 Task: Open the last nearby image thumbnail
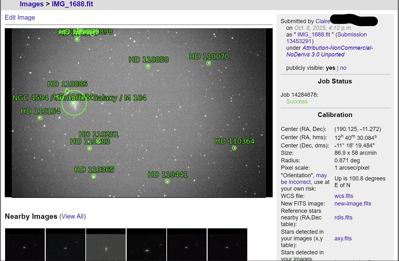[227, 245]
